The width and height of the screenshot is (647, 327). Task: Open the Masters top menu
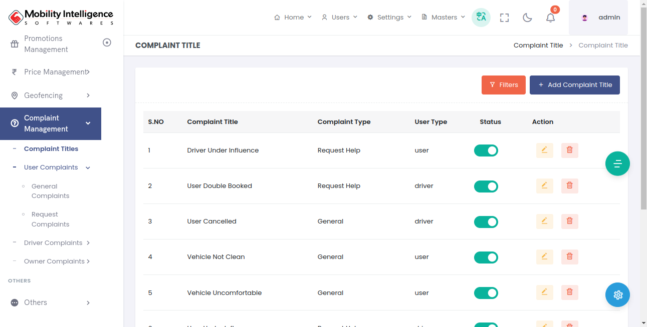click(x=444, y=17)
